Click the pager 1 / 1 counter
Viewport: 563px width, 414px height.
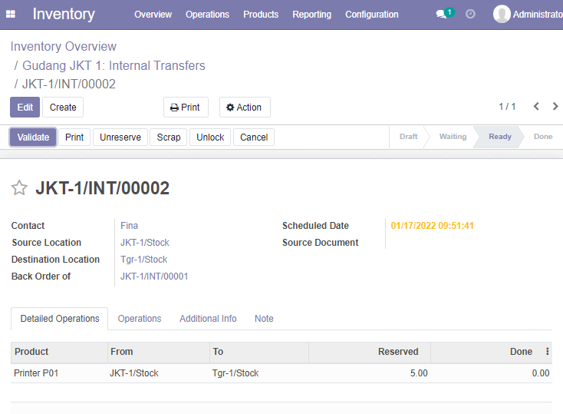click(x=507, y=107)
